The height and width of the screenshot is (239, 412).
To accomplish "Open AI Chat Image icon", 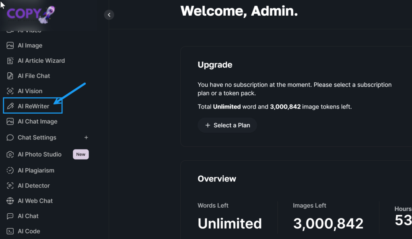I will (10, 121).
